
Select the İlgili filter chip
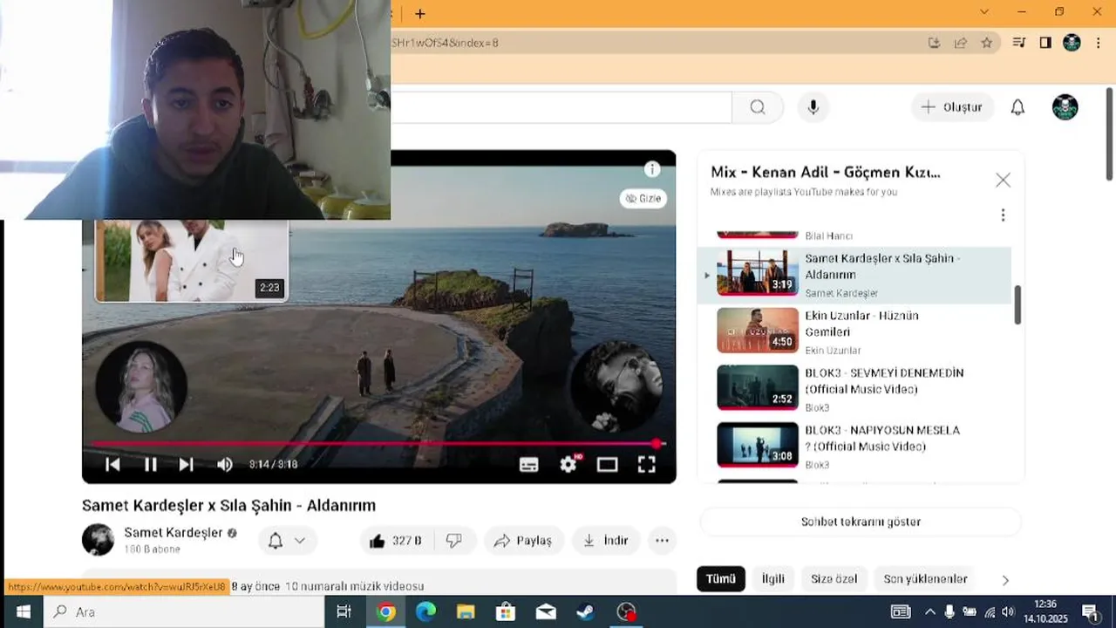(773, 579)
